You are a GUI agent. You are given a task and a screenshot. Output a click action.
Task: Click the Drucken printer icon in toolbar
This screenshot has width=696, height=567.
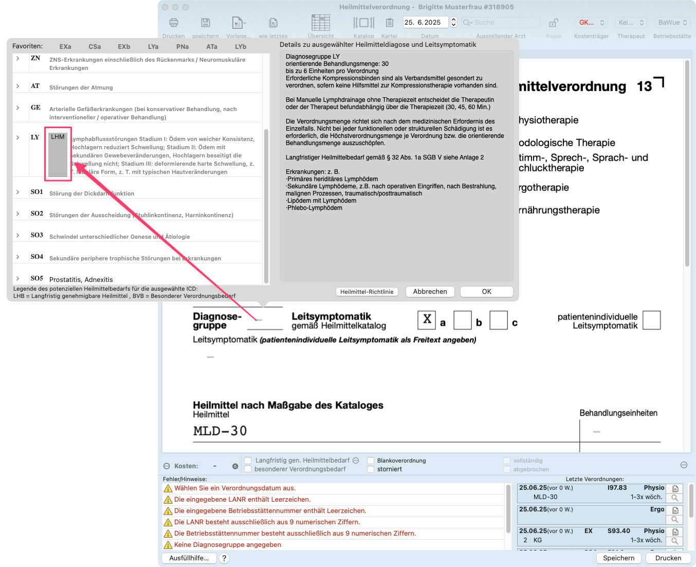(174, 23)
